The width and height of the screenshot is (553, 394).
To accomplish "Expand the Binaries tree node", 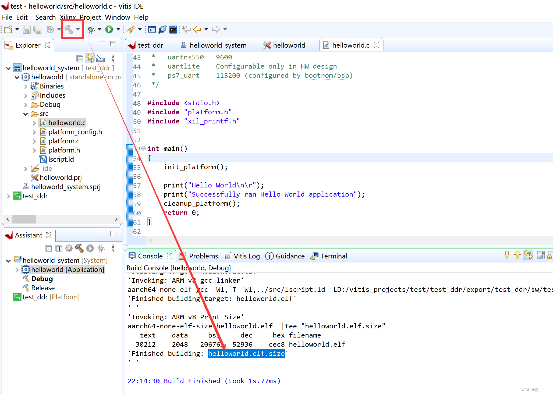I will pos(26,86).
